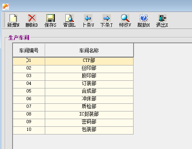Open the 查询L query icon
Viewport: 192px width, 149px height.
click(x=69, y=18)
